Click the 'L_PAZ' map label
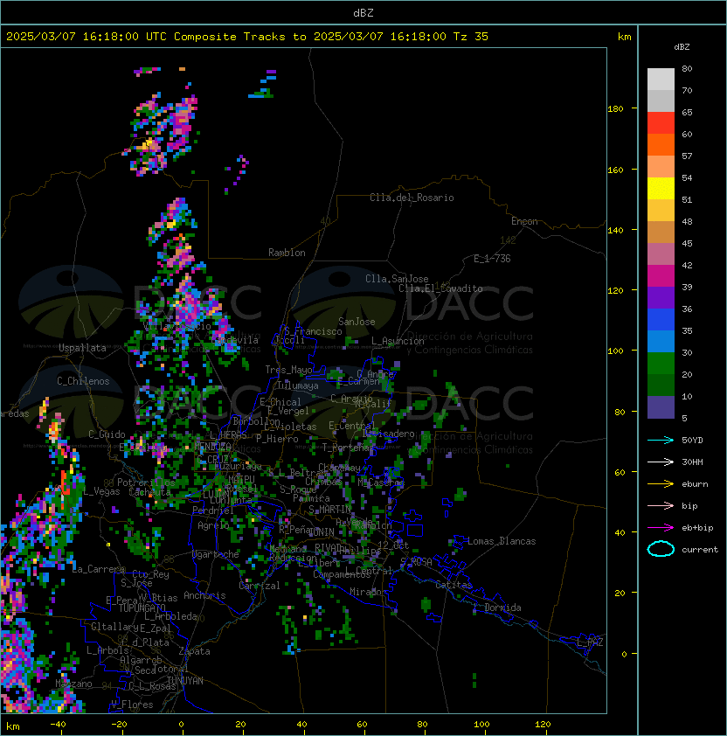727x736 pixels. [x=590, y=642]
